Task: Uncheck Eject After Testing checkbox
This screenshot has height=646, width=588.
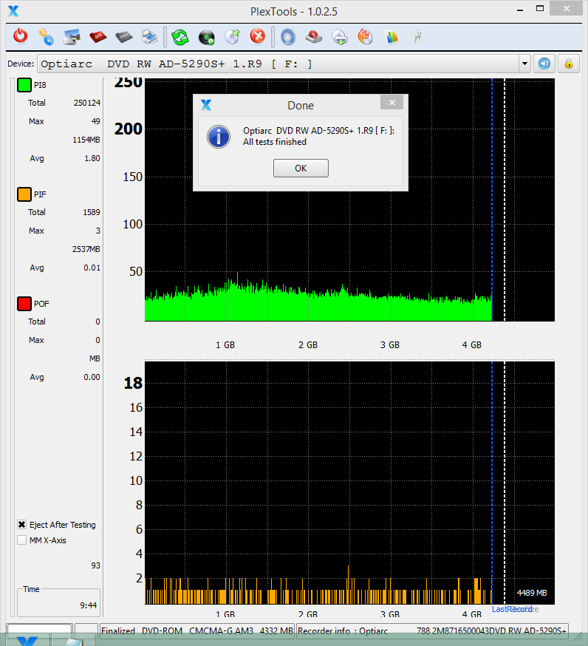Action: 22,525
